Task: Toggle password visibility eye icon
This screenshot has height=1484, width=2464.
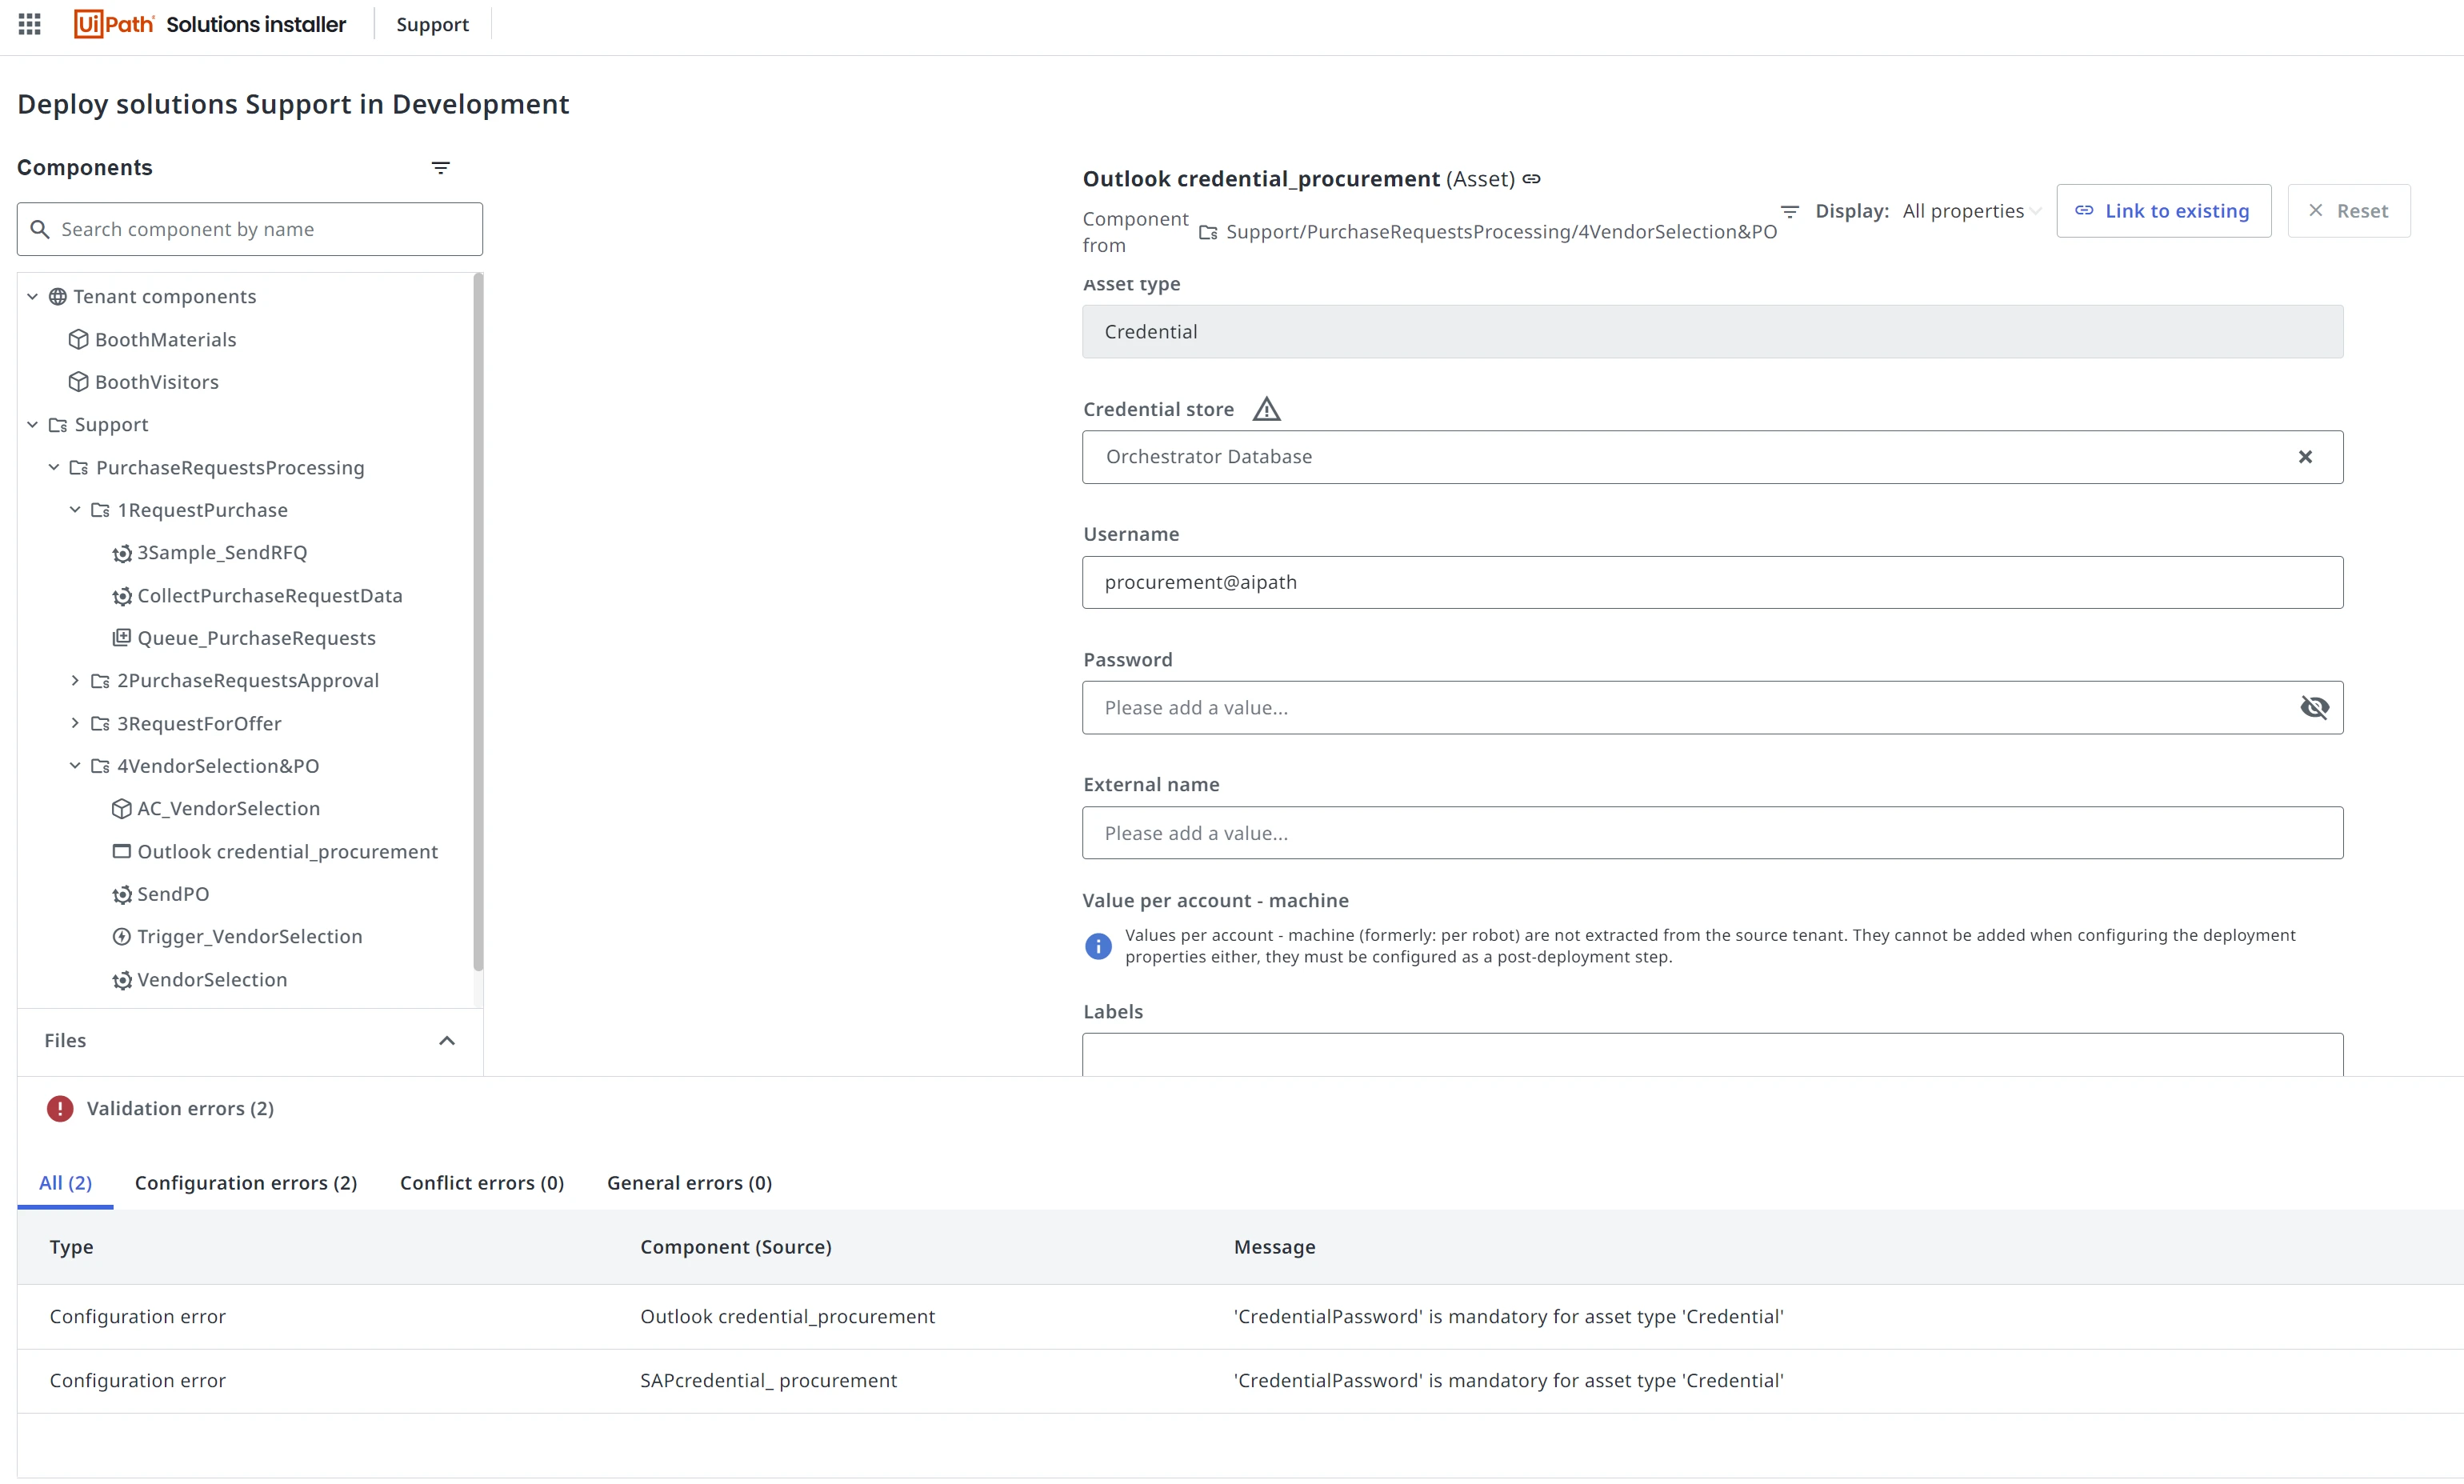Action: 2314,708
